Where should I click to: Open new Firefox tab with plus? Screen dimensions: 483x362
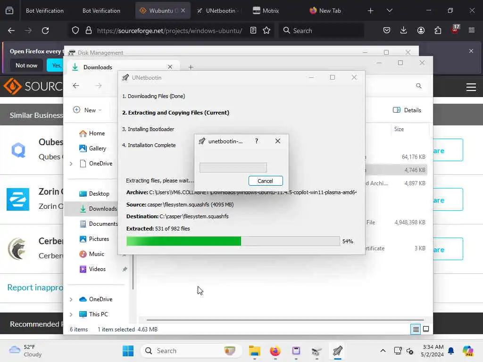click(x=370, y=11)
